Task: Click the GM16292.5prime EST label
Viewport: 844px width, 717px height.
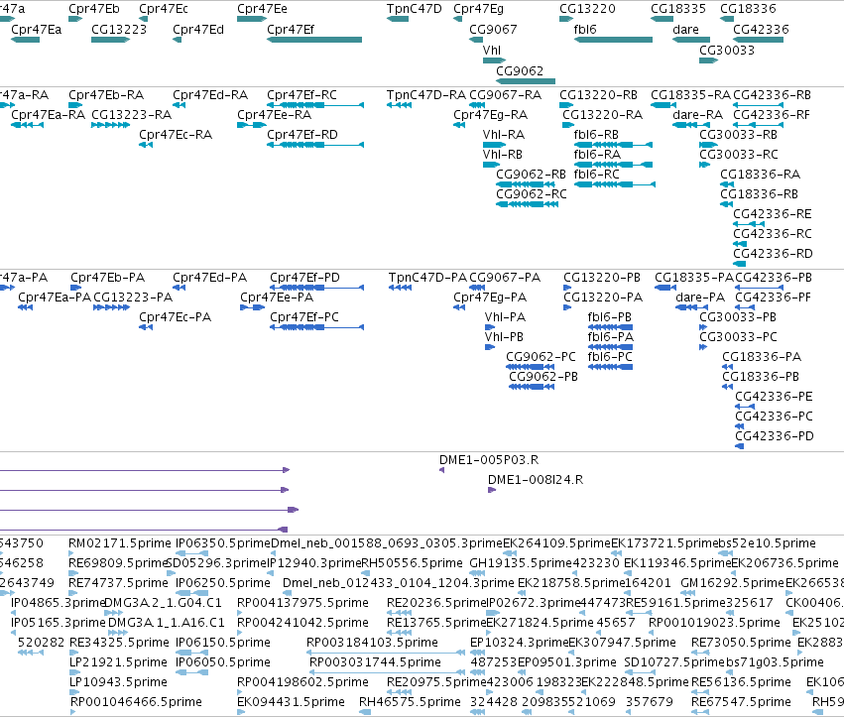Action: tap(733, 583)
